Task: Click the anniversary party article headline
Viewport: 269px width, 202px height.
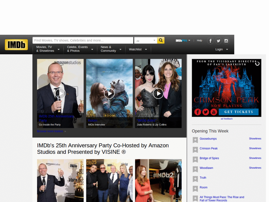Action: point(103,149)
